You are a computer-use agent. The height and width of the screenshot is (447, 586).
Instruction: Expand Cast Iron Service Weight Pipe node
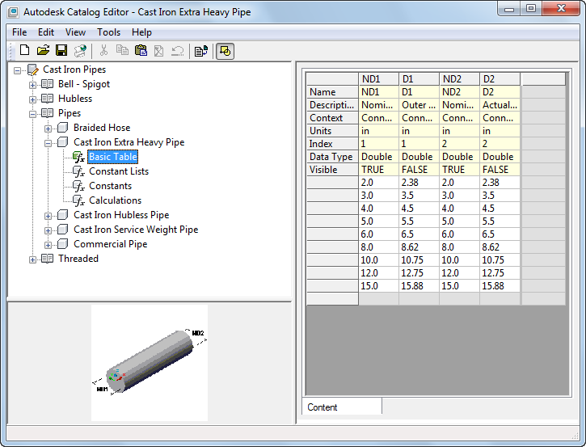(48, 230)
